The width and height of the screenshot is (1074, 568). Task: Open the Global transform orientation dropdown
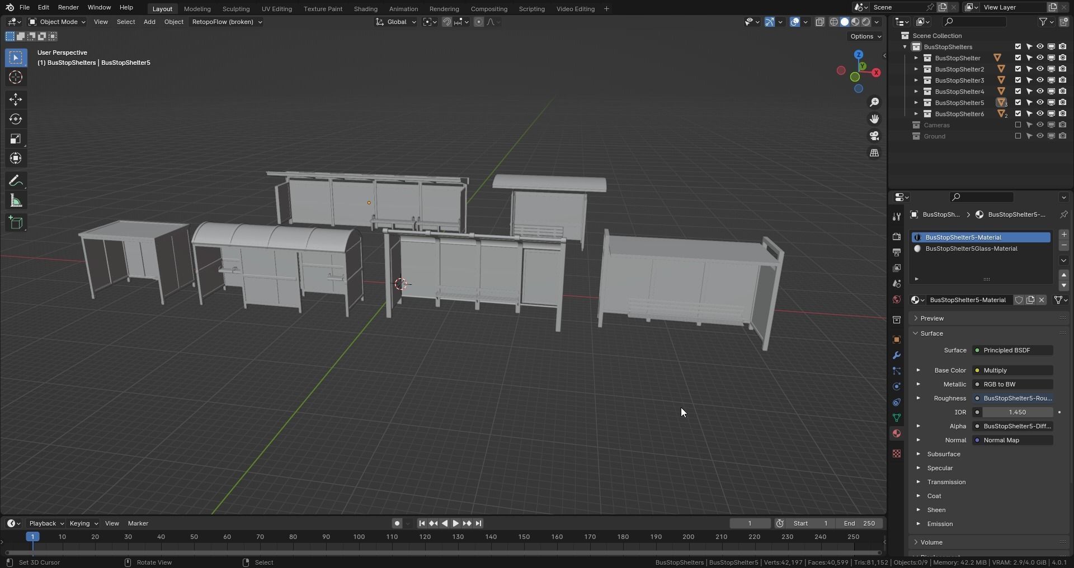(x=395, y=22)
